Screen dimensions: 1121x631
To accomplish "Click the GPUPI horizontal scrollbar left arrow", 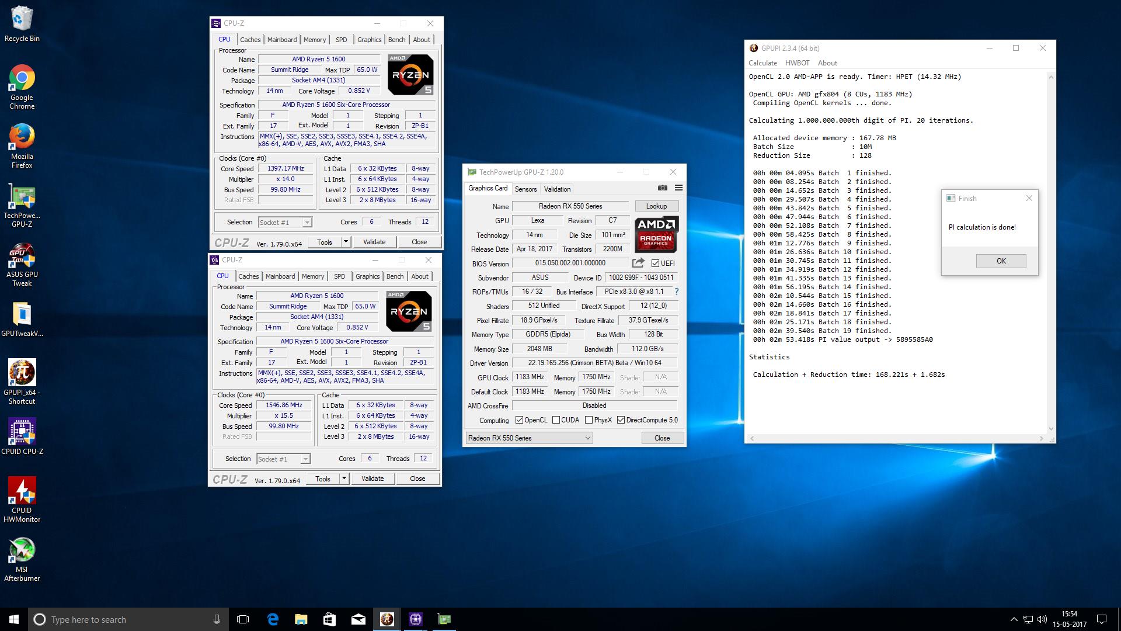I will (x=751, y=438).
